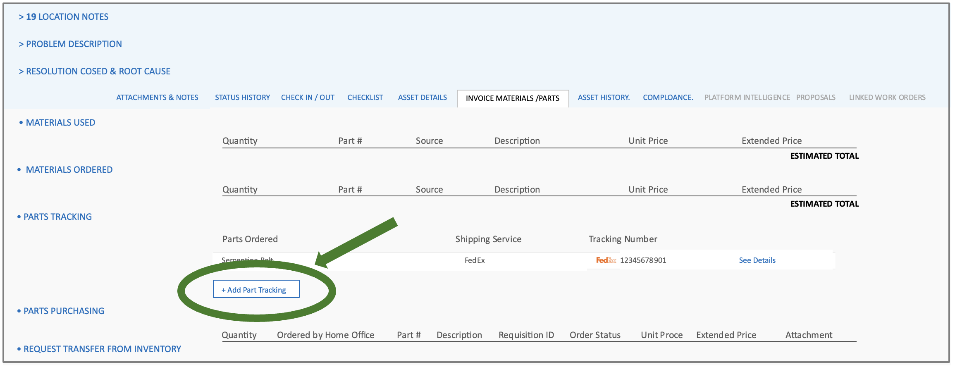The height and width of the screenshot is (367, 955).
Task: Open the Attachments & Notes tab
Action: [x=157, y=98]
